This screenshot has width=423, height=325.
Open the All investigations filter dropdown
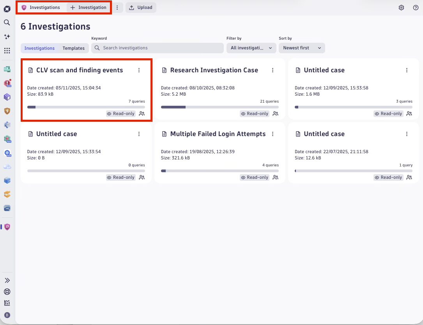coord(251,48)
